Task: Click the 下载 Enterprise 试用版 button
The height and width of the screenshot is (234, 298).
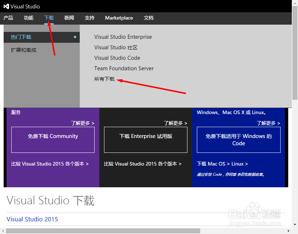Action: pyautogui.click(x=145, y=140)
